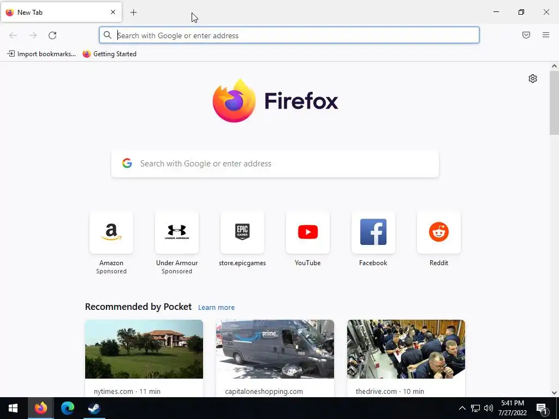Viewport: 559px width, 419px height.
Task: Open the Getting Started bookmark
Action: click(109, 54)
